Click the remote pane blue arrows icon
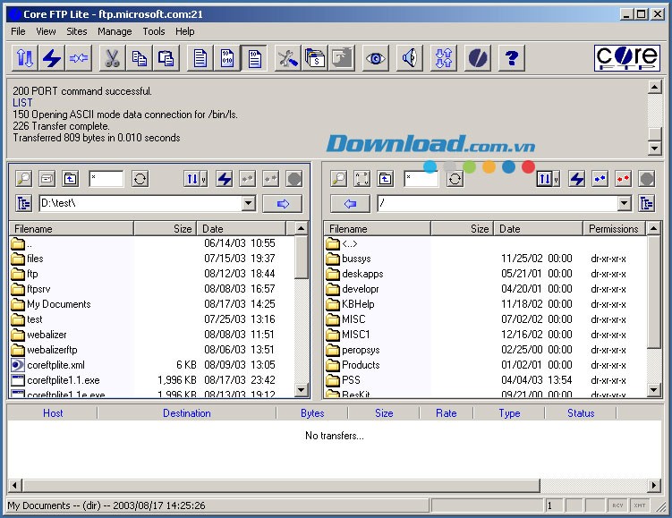The height and width of the screenshot is (518, 672). [x=600, y=179]
